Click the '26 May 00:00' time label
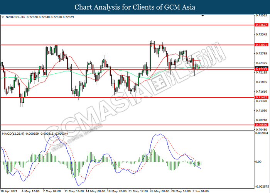The width and height of the screenshot is (270, 193). [159, 190]
